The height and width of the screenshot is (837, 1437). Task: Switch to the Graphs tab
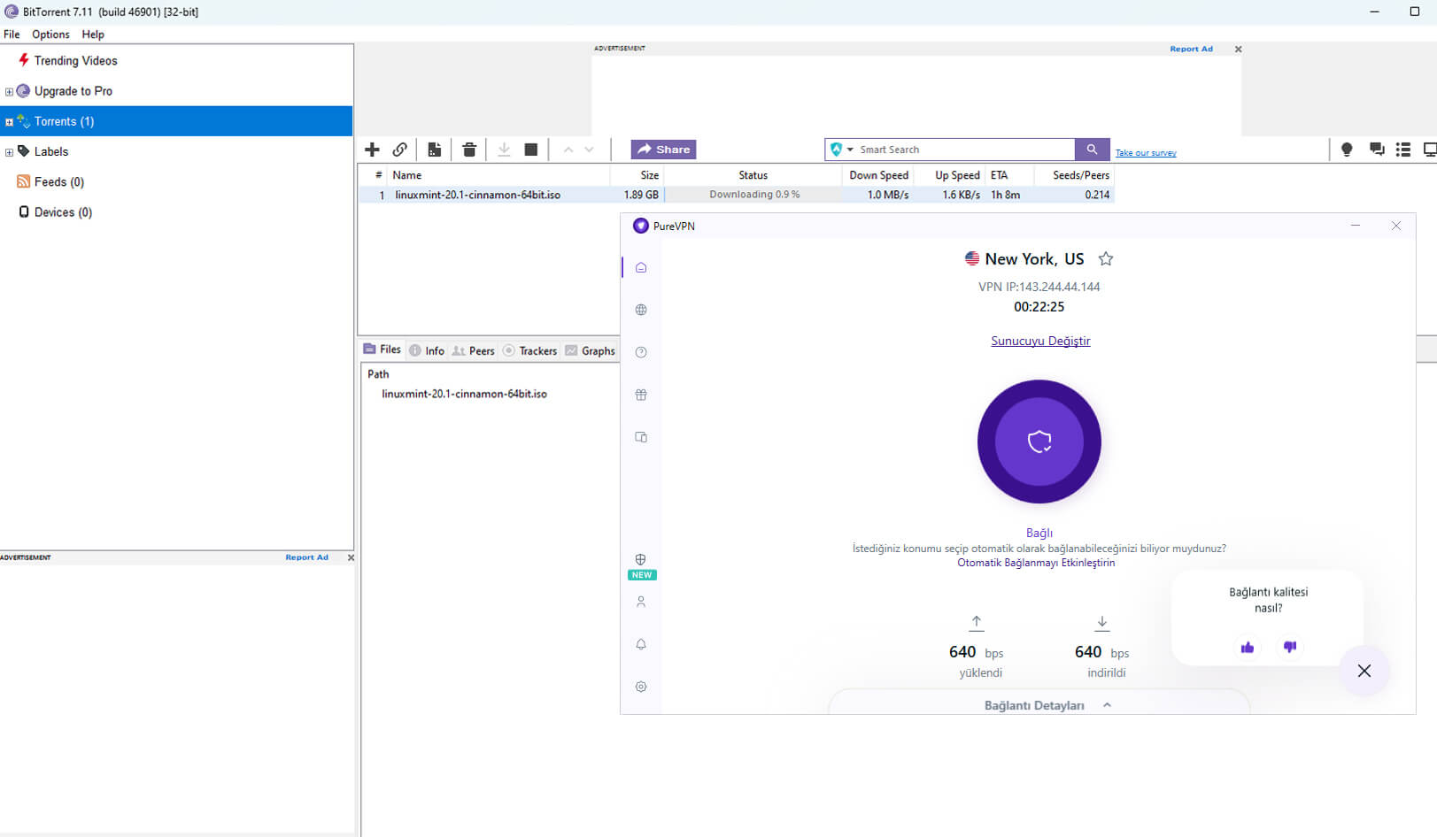tap(590, 350)
